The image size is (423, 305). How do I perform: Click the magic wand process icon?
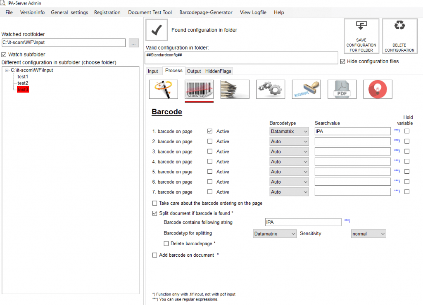point(163,89)
